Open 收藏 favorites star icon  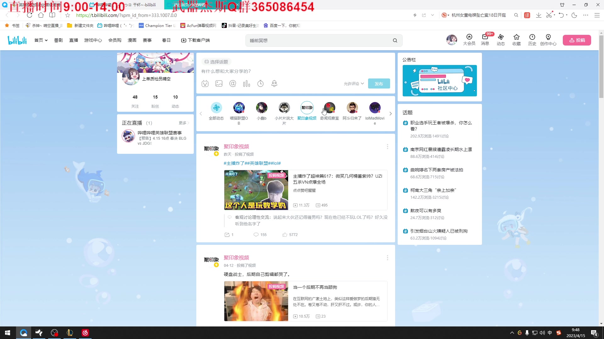517,40
